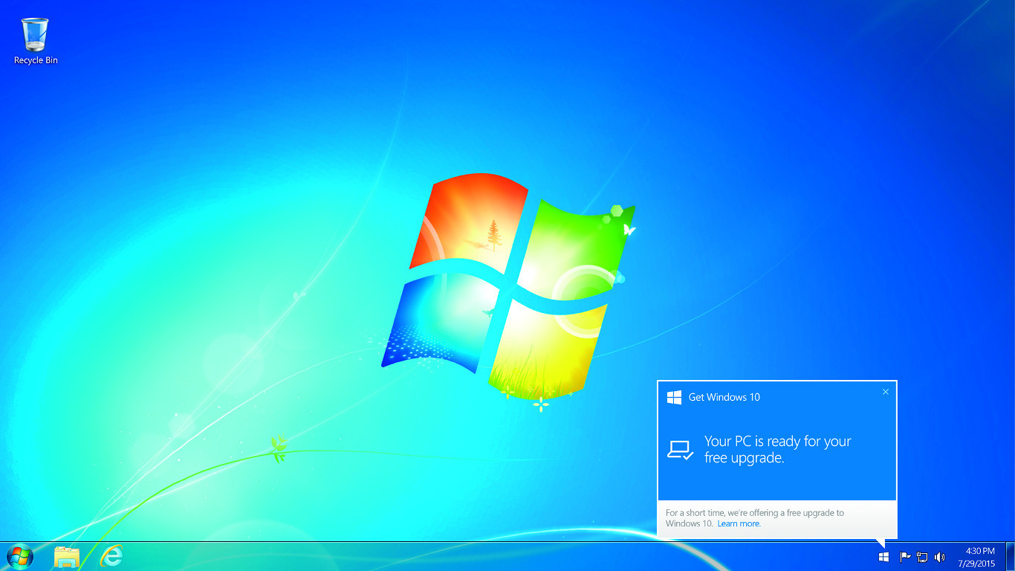Open the volume speaker icon in tray
The width and height of the screenshot is (1015, 571).
coord(939,557)
